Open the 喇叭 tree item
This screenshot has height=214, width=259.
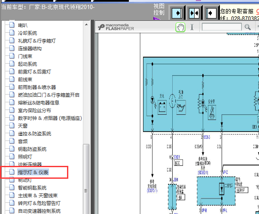23,25
